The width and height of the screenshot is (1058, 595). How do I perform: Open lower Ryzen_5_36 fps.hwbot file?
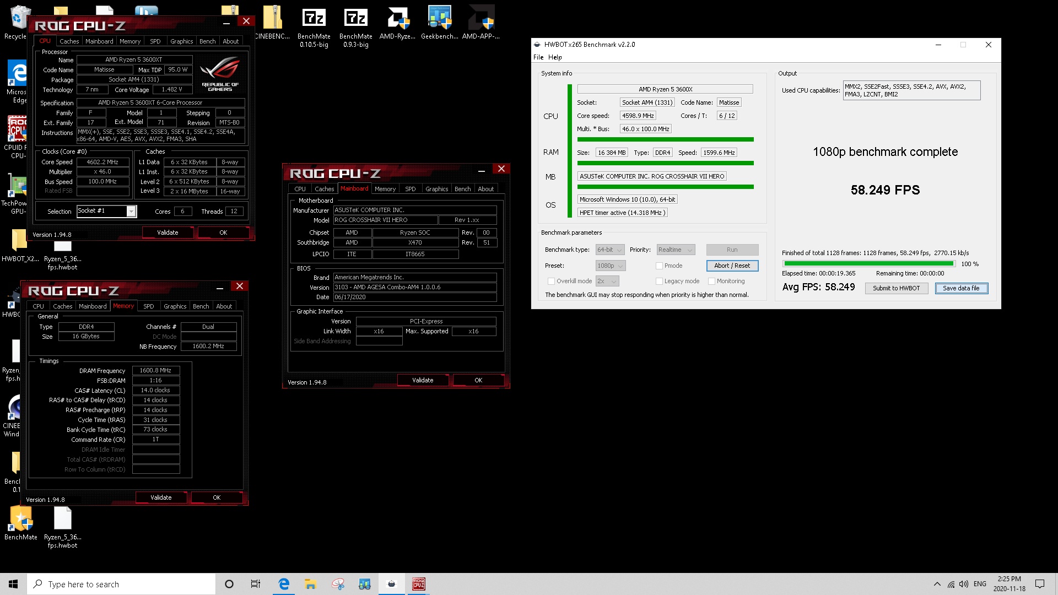62,528
